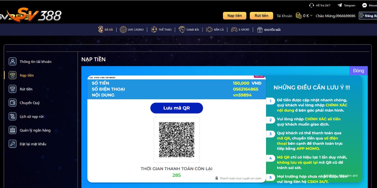Select Quản lý ngân hàng in sidebar
The height and width of the screenshot is (188, 377).
pyautogui.click(x=35, y=130)
